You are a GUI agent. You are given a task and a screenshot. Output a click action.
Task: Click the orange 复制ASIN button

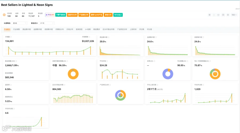[x=108, y=15]
